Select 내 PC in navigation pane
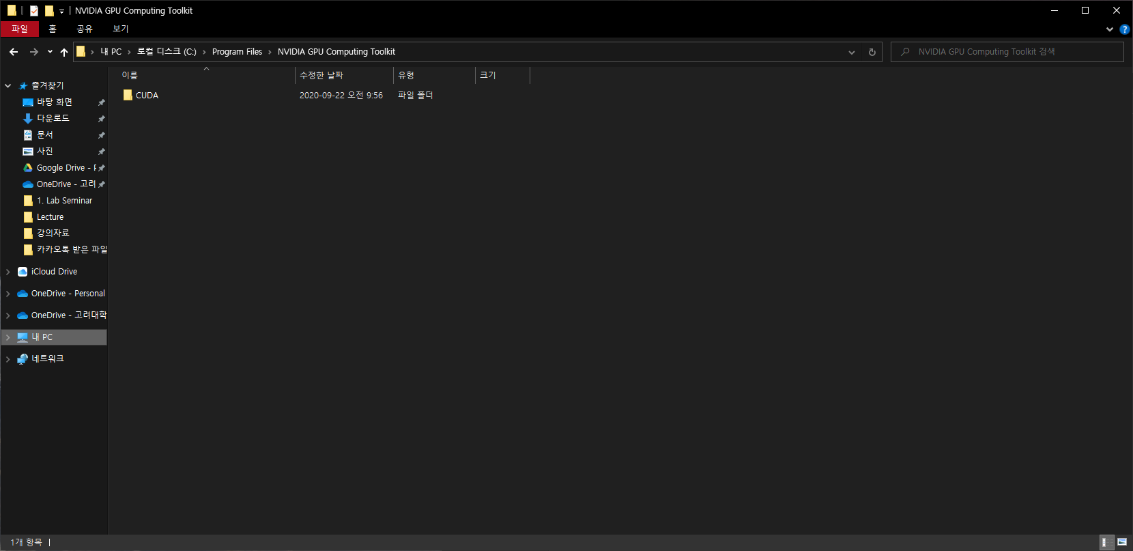This screenshot has width=1133, height=551. [42, 337]
